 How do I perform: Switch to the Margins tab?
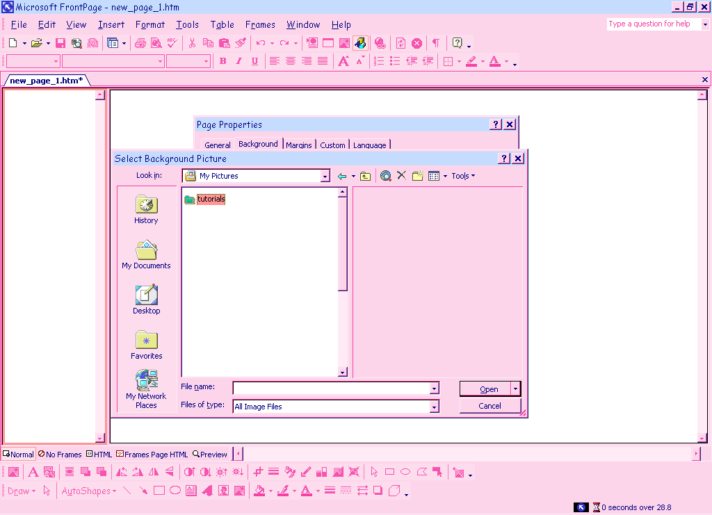299,145
